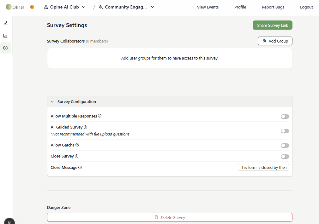Screen dimensions: 319x224
Task: Turn on the AI-Guided Survey switch
Action: coord(285,131)
